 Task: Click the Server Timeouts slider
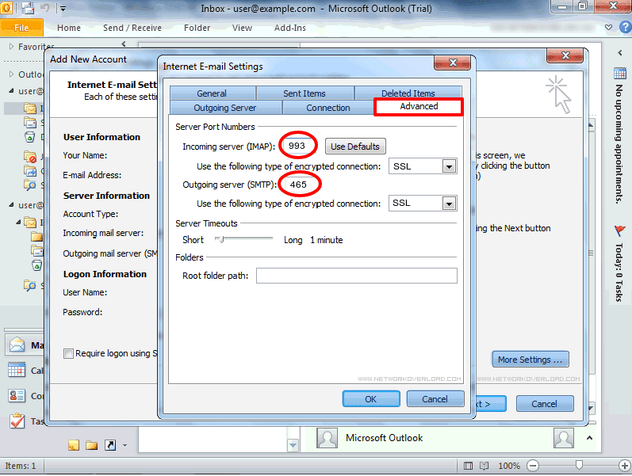[244, 239]
